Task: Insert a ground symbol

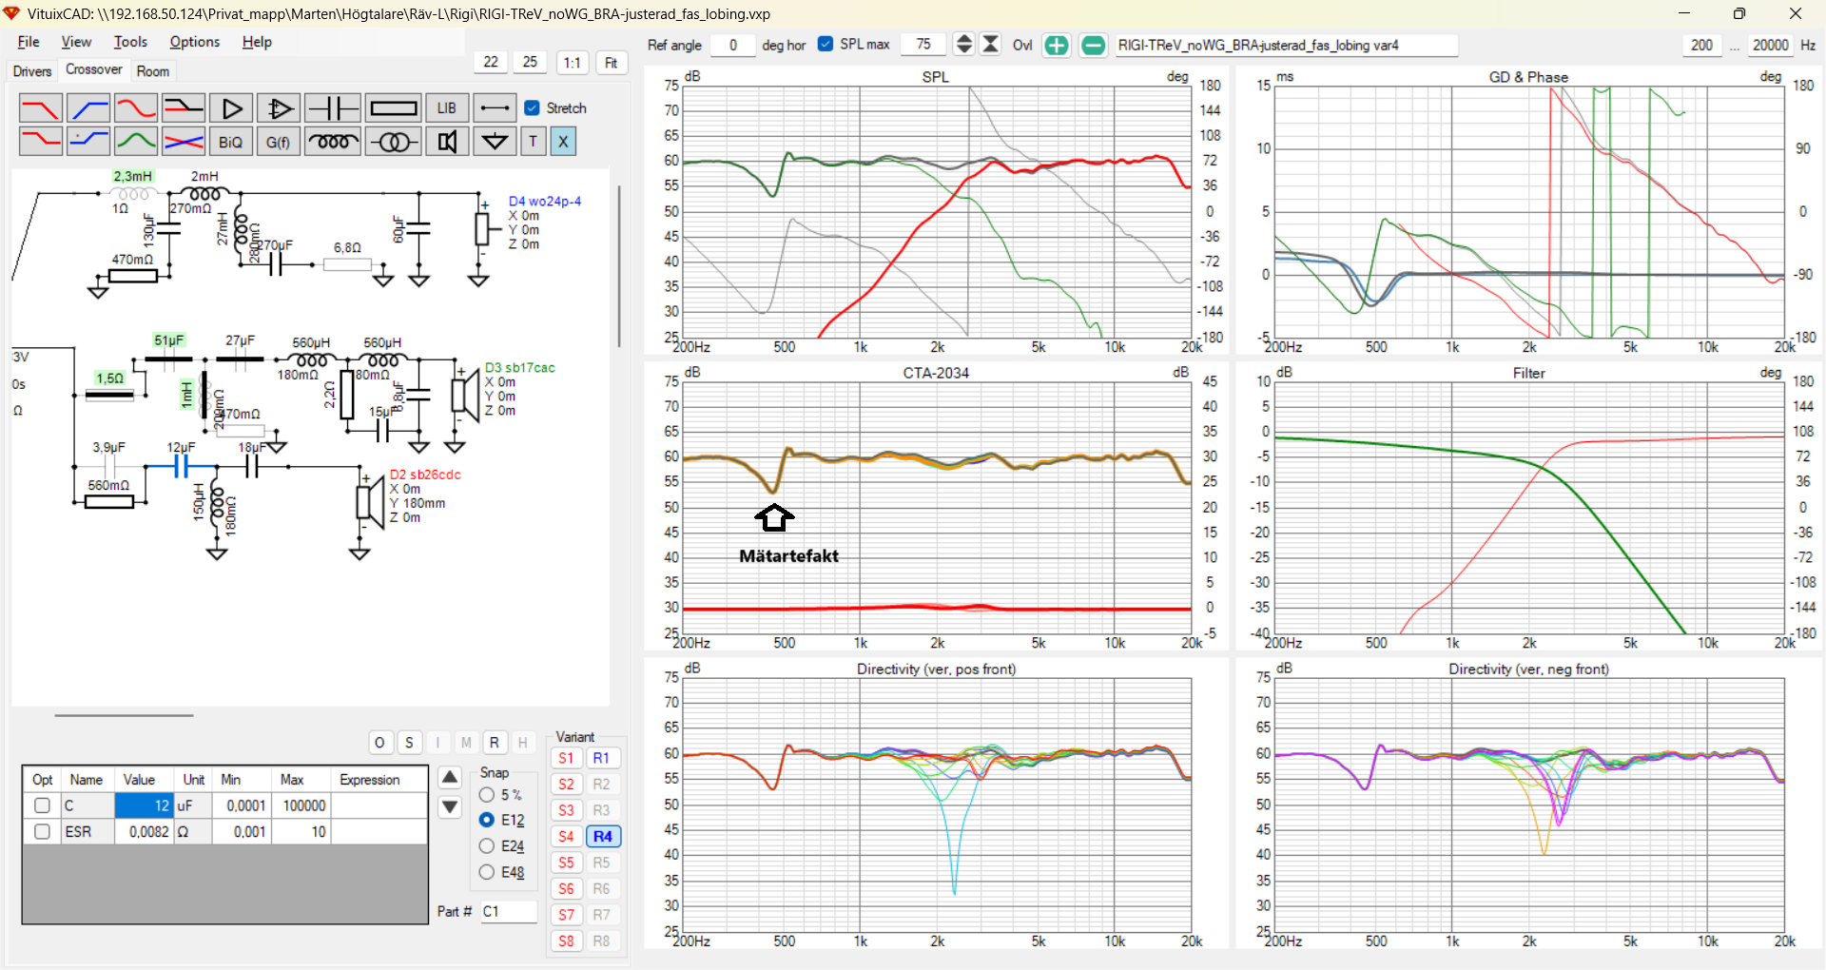Action: [x=495, y=142]
